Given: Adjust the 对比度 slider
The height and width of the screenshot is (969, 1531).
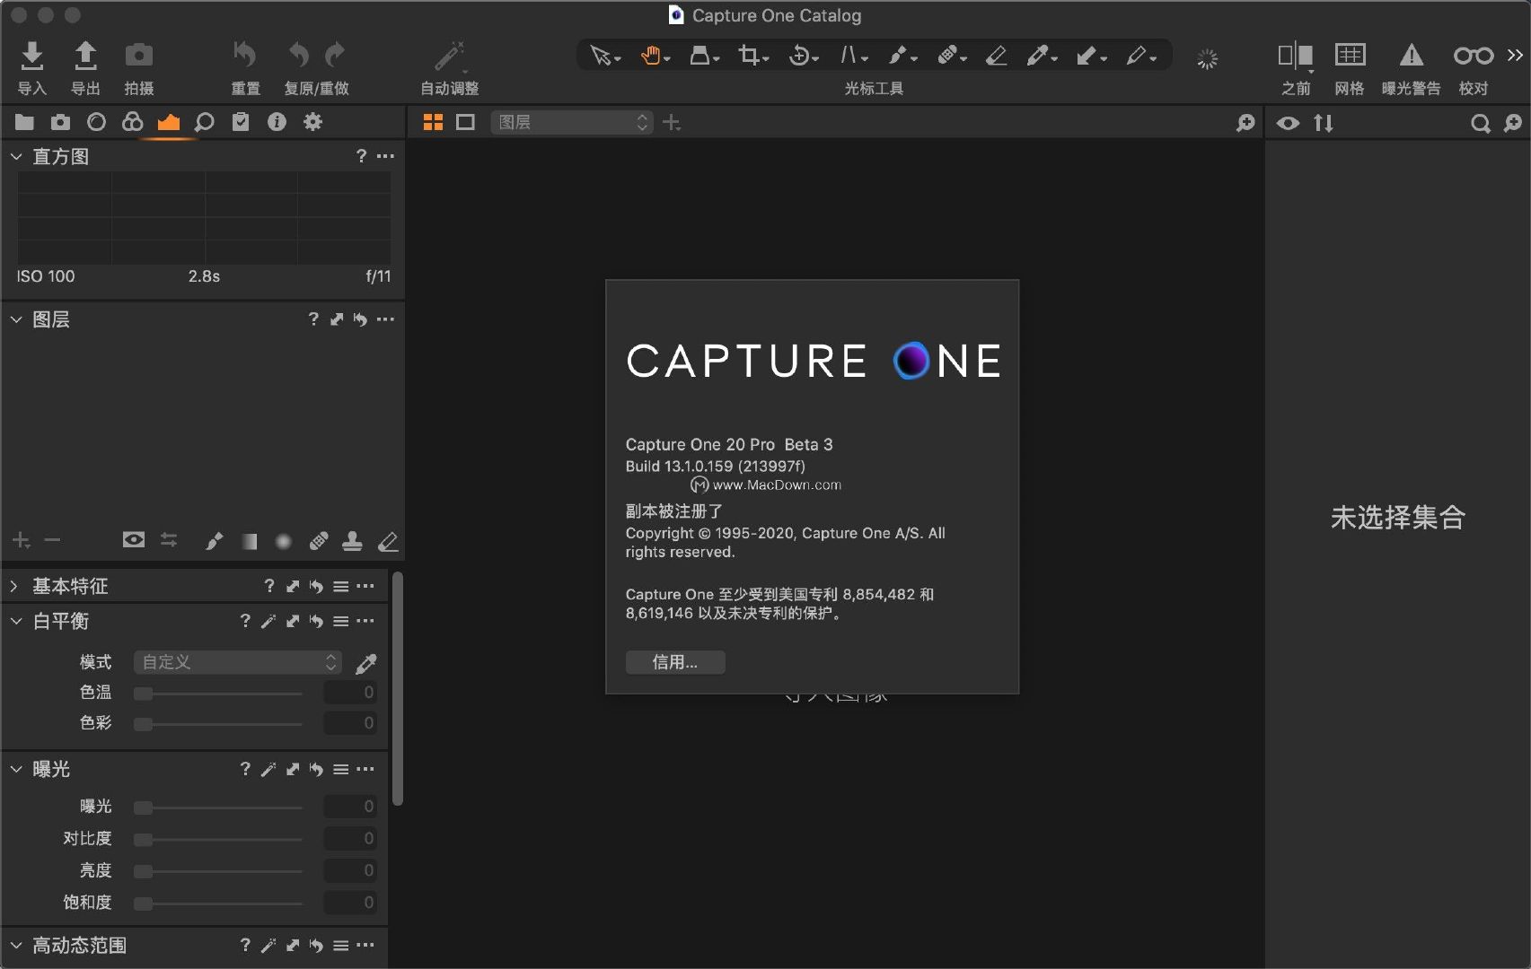Looking at the screenshot, I should click(218, 839).
